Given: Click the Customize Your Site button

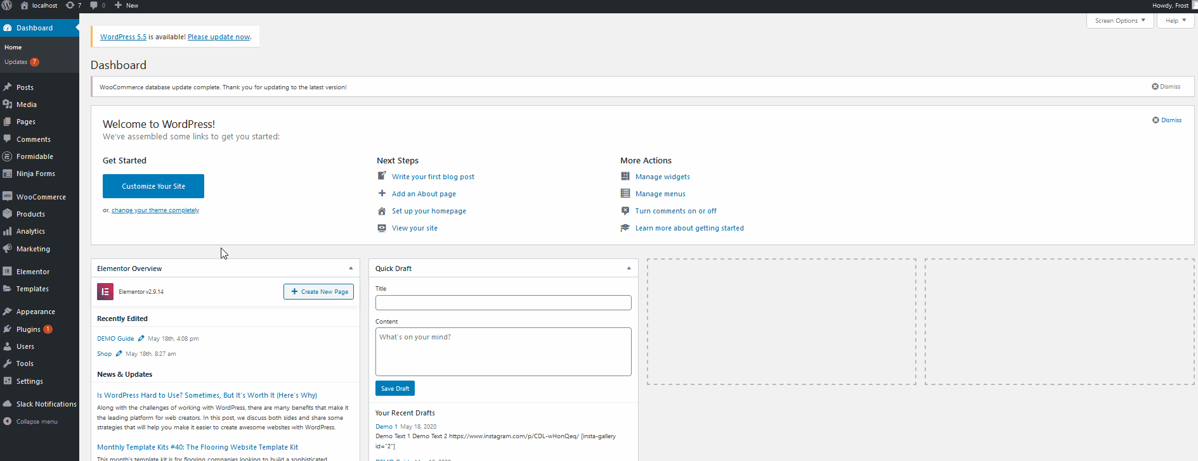Looking at the screenshot, I should pyautogui.click(x=153, y=186).
